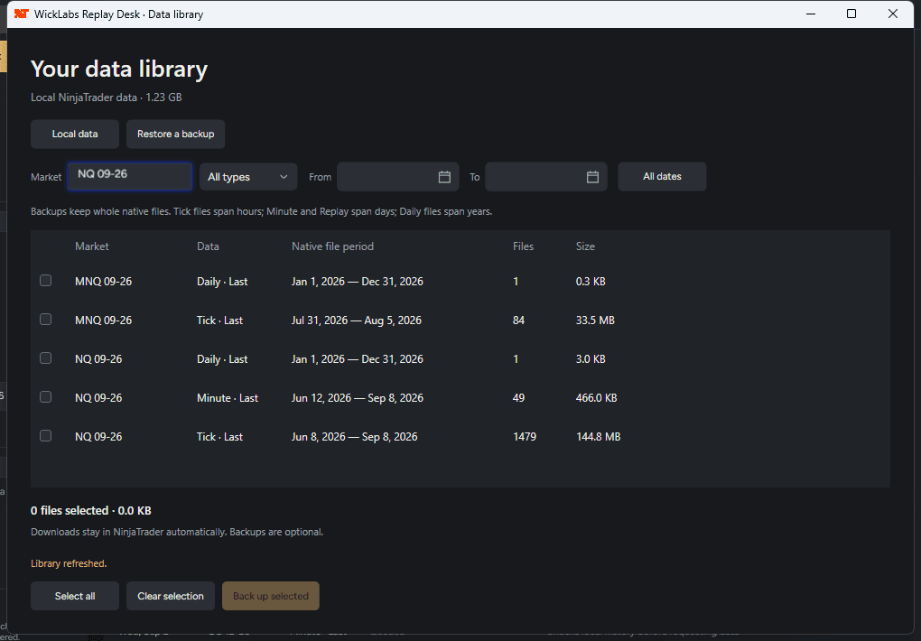This screenshot has height=641, width=921.
Task: Click the Library refreshed status message
Action: tap(69, 563)
